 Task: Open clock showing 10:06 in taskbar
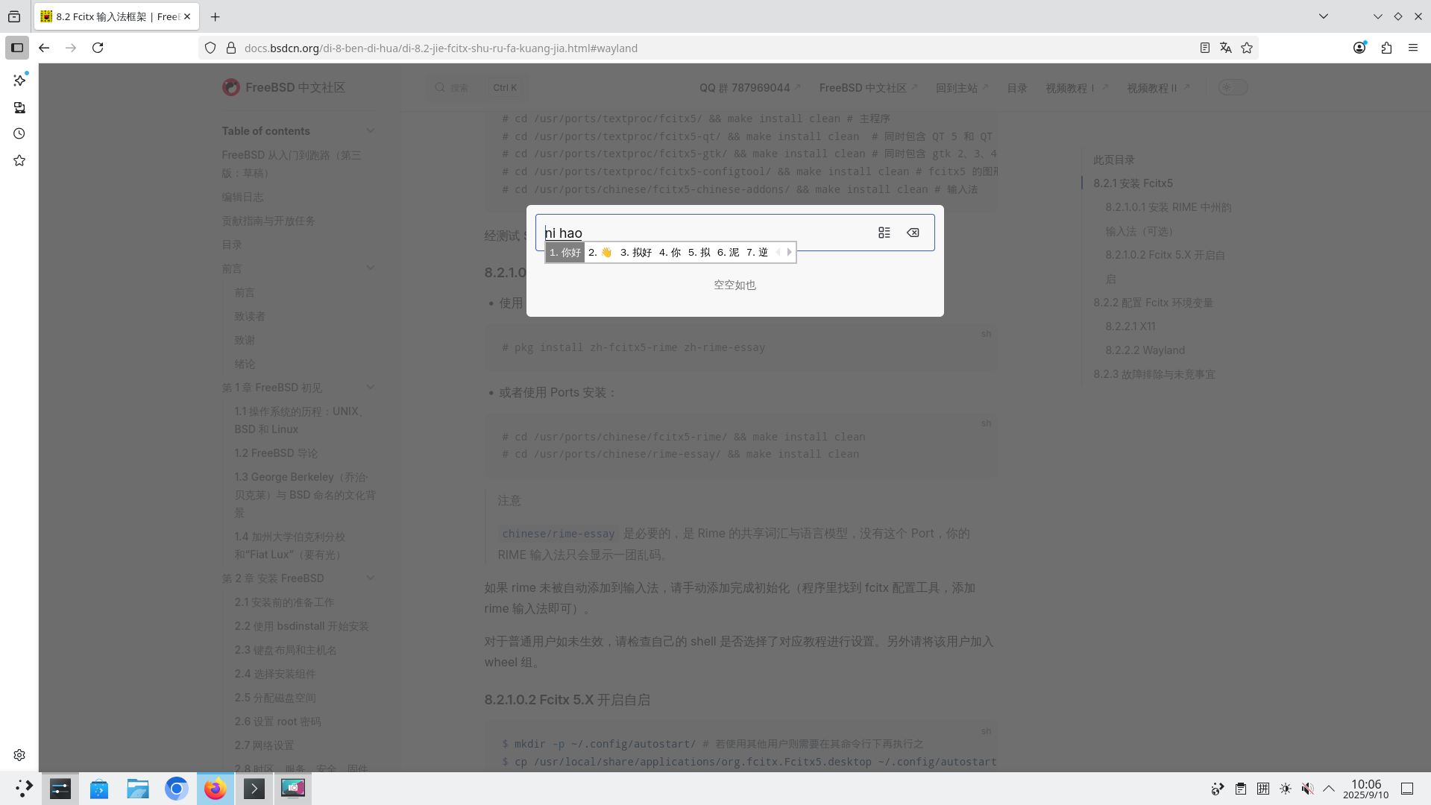point(1366,789)
